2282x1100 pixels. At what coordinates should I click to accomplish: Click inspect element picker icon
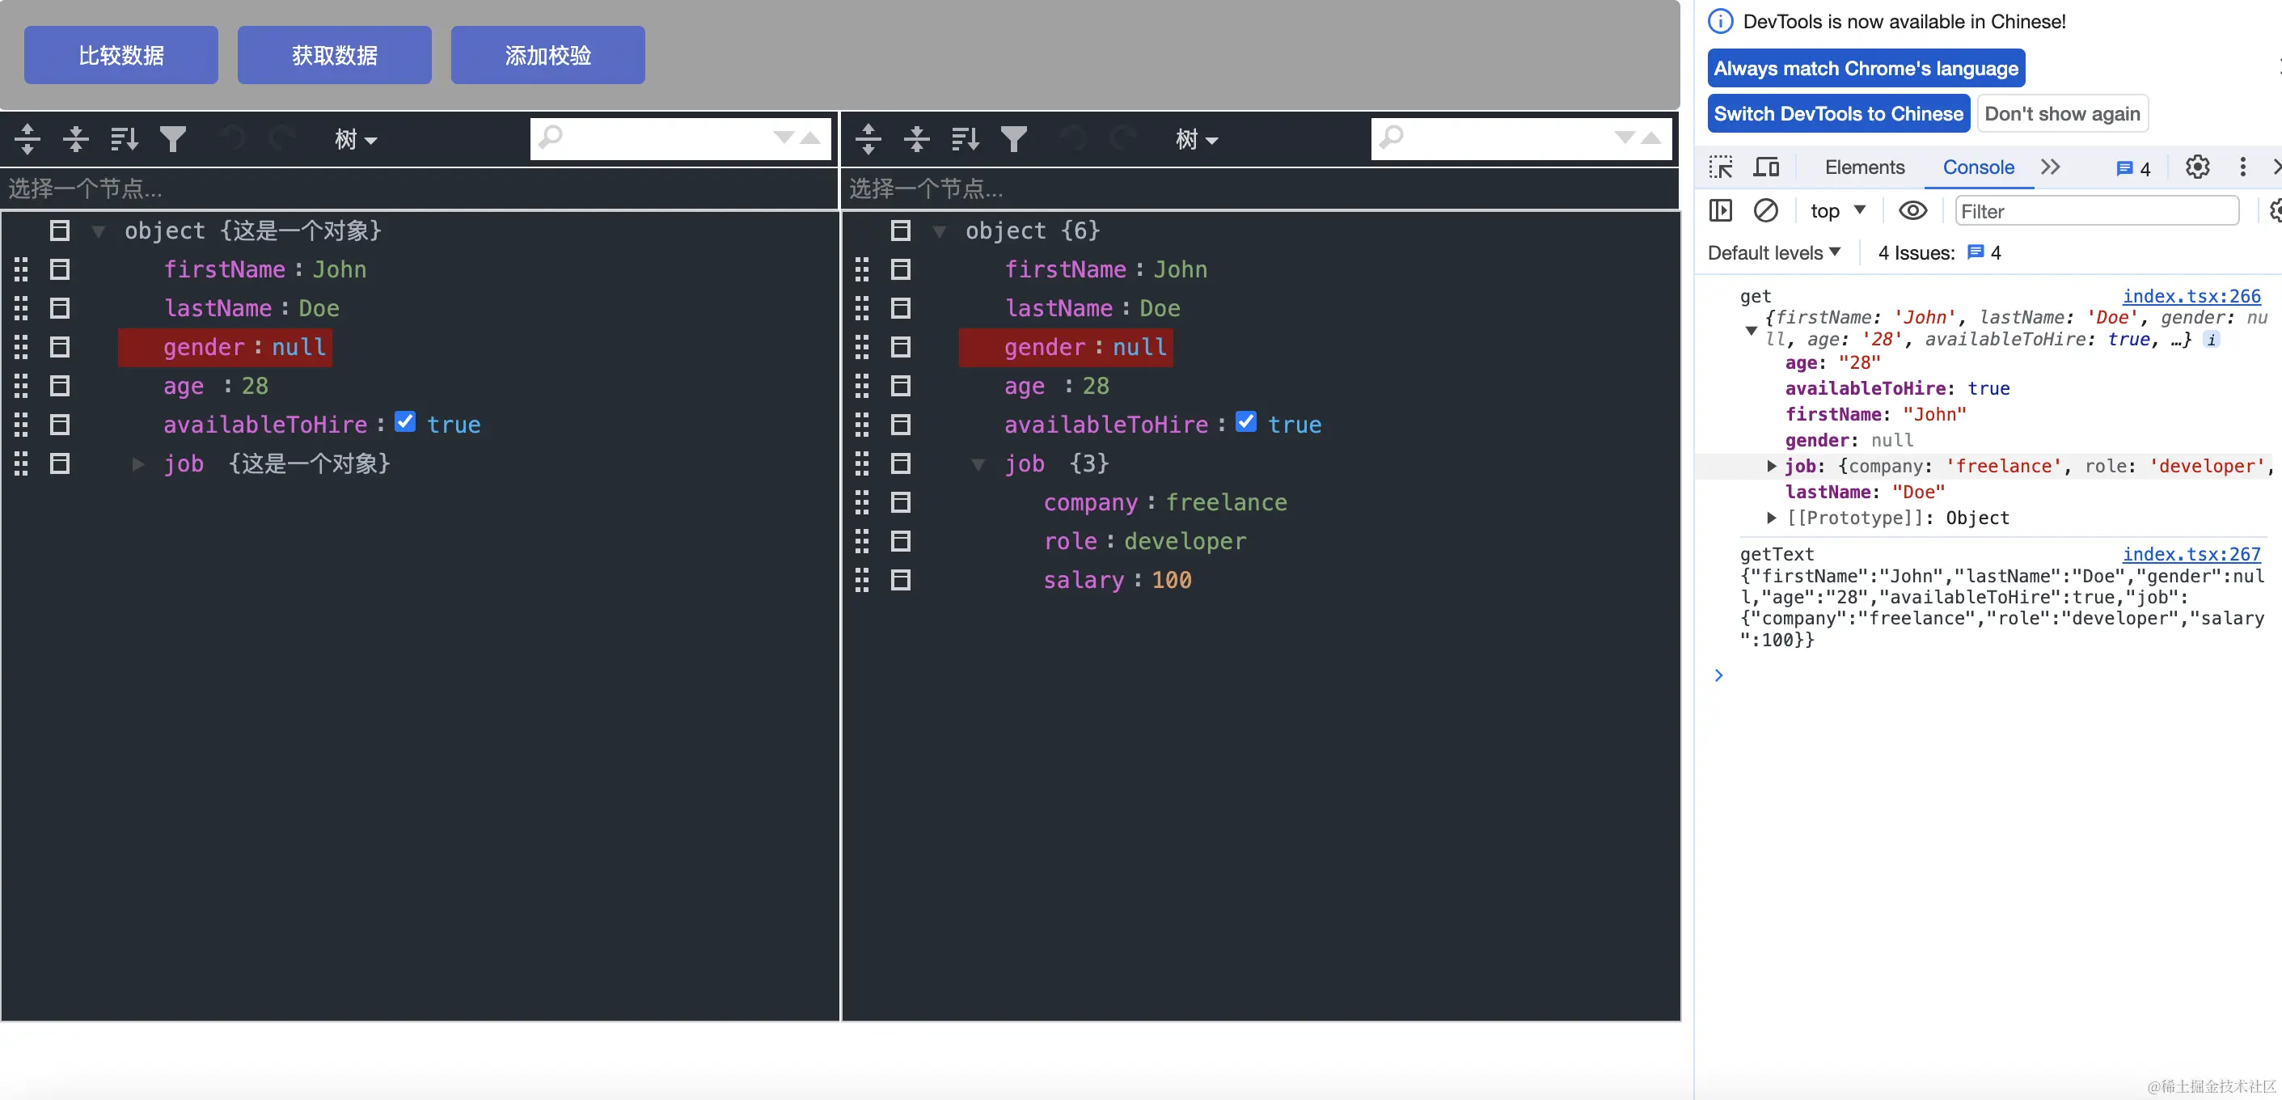(x=1722, y=167)
